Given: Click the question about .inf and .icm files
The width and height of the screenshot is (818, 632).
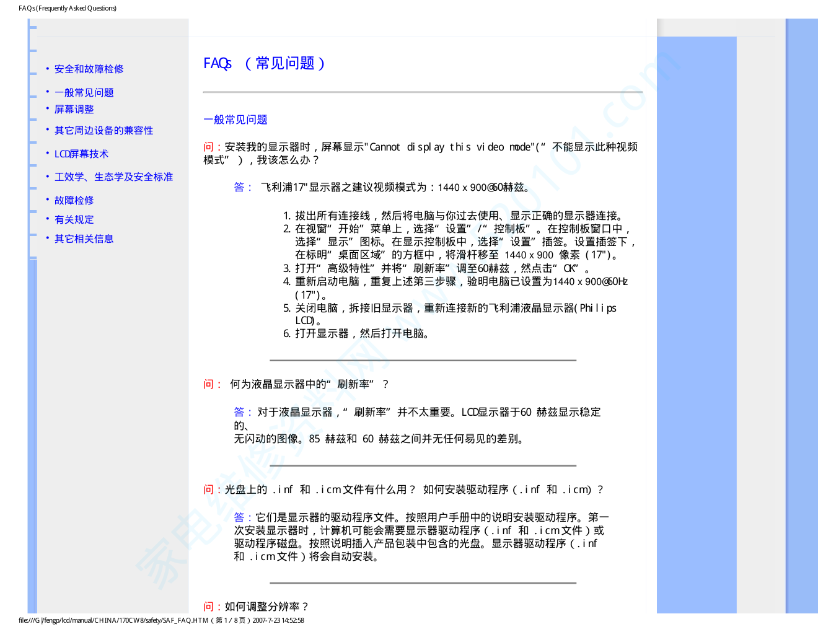Looking at the screenshot, I should 403,490.
